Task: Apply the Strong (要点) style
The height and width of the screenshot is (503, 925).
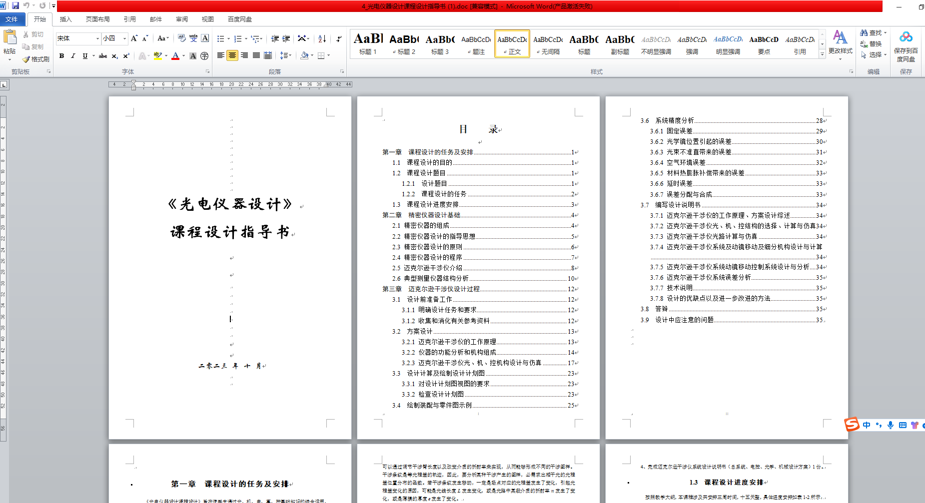Action: 764,44
